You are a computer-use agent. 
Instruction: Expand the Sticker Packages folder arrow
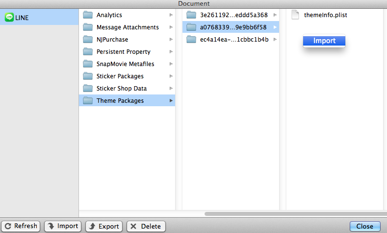(x=171, y=76)
